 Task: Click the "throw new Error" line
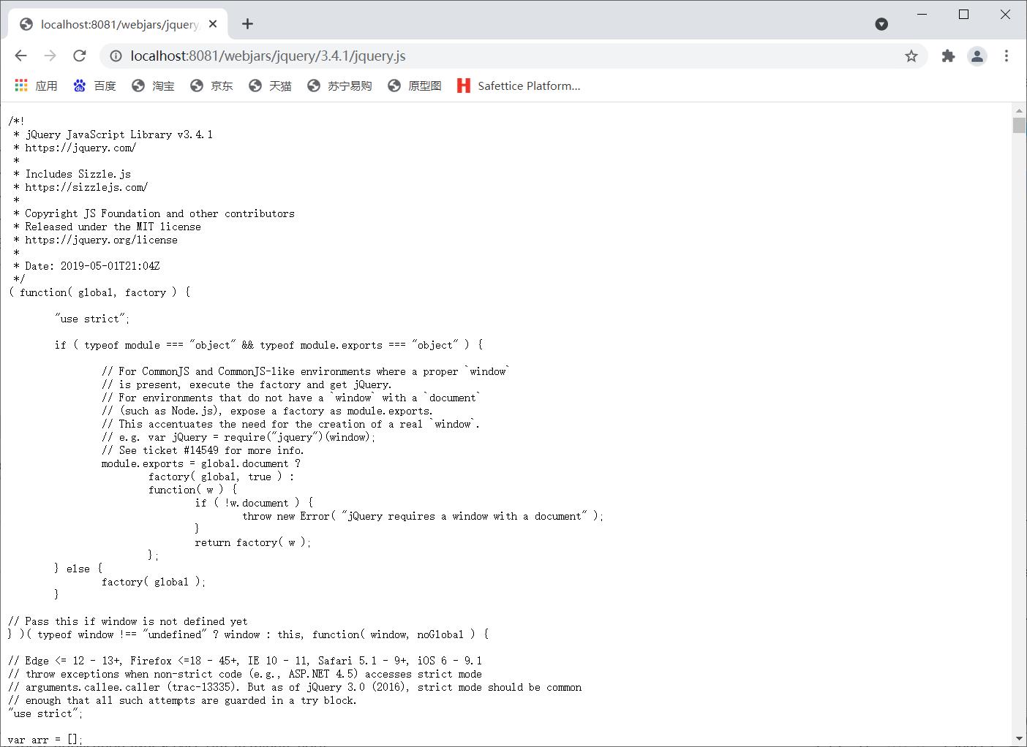424,516
